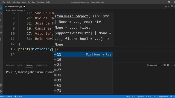Open the Help menu

point(48,2)
